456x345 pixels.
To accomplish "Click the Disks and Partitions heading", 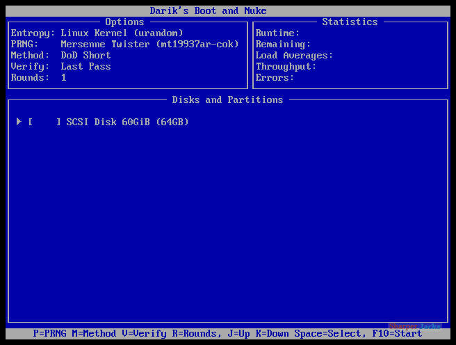I will (227, 99).
